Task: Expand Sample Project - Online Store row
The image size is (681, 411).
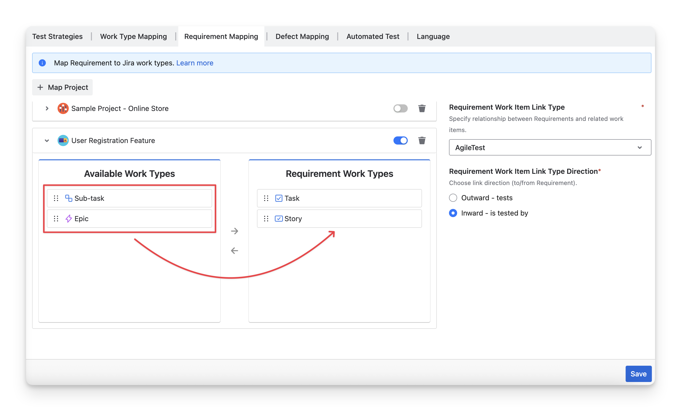Action: (47, 109)
